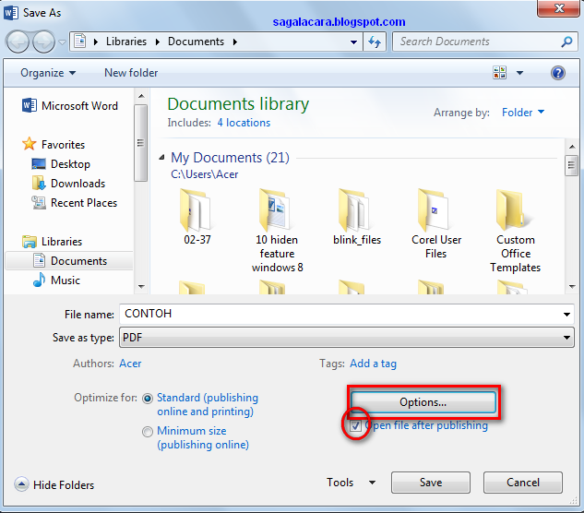Open address bar previous locations dropdown
The height and width of the screenshot is (513, 584).
coord(354,42)
